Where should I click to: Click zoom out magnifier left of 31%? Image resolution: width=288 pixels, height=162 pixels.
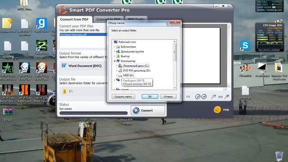tap(213, 96)
